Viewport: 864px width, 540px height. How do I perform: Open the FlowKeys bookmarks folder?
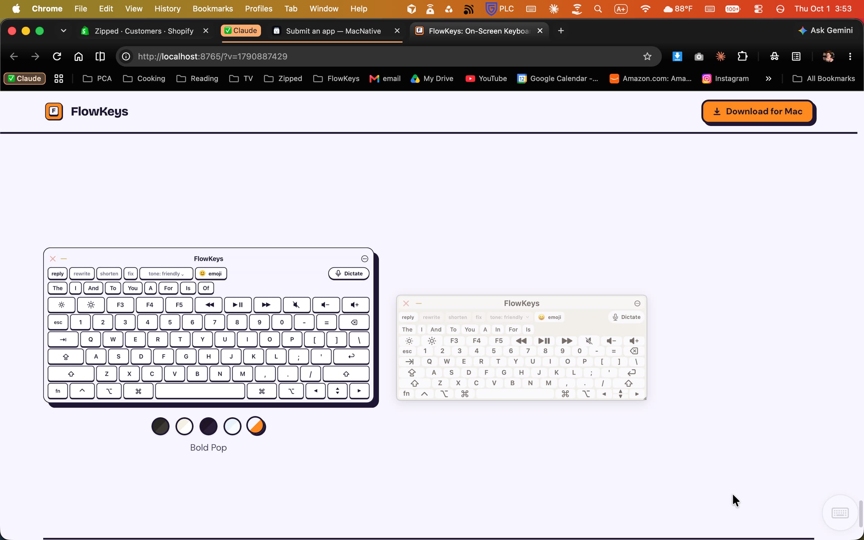pyautogui.click(x=336, y=78)
